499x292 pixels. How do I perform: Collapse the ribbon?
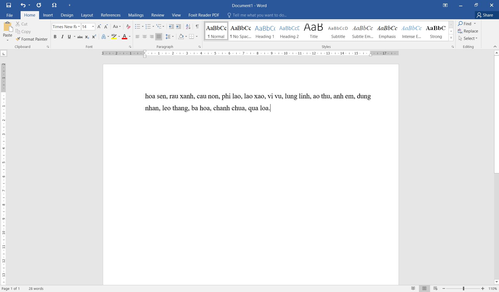(x=495, y=47)
